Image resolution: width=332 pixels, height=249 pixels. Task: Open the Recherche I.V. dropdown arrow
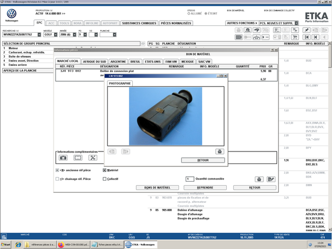pos(39,35)
